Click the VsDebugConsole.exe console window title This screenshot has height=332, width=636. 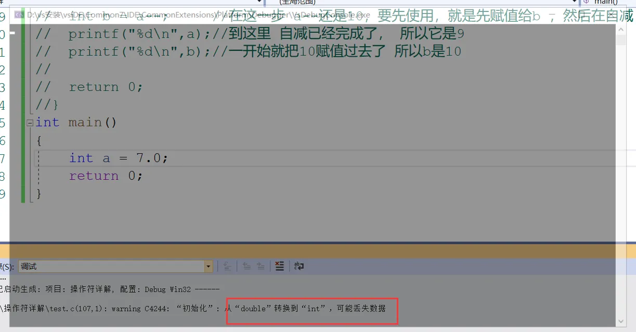(x=198, y=15)
